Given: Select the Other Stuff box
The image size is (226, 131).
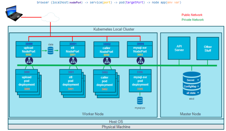Looking at the screenshot, I should coord(208,49).
